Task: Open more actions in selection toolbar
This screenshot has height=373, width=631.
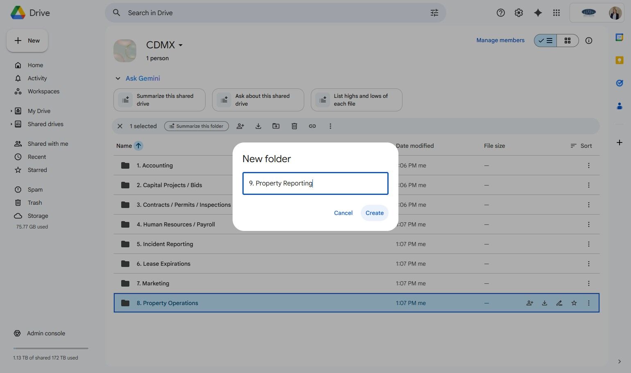Action: click(330, 126)
